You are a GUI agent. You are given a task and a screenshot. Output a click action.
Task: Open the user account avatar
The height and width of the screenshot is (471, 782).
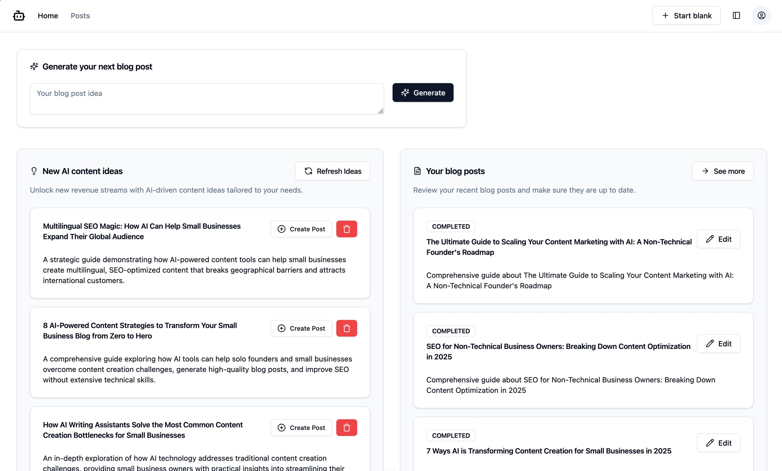pos(761,15)
